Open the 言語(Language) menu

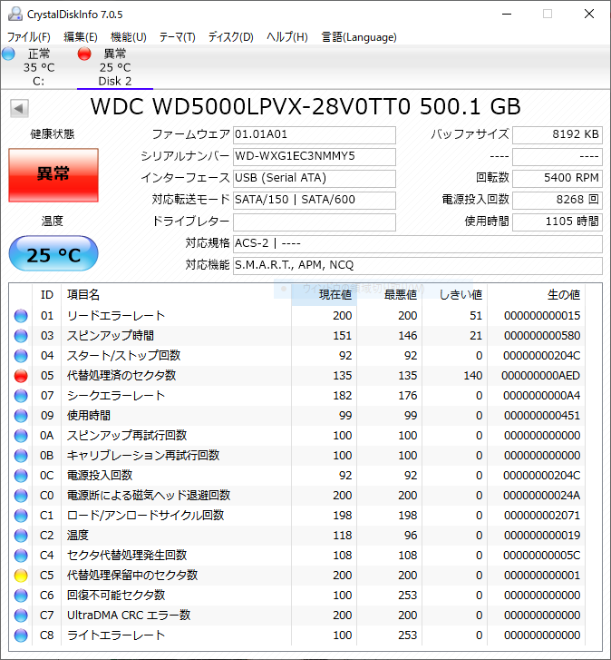359,37
